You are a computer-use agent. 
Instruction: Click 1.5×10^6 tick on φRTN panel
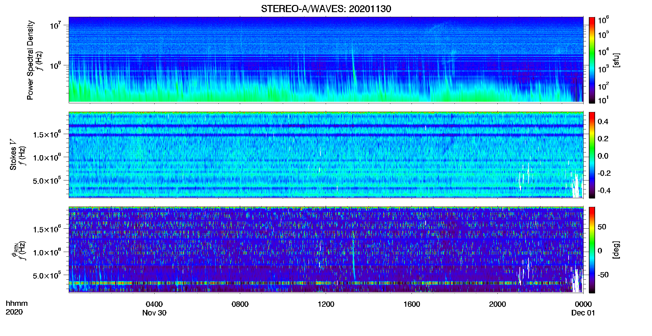[x=47, y=229]
